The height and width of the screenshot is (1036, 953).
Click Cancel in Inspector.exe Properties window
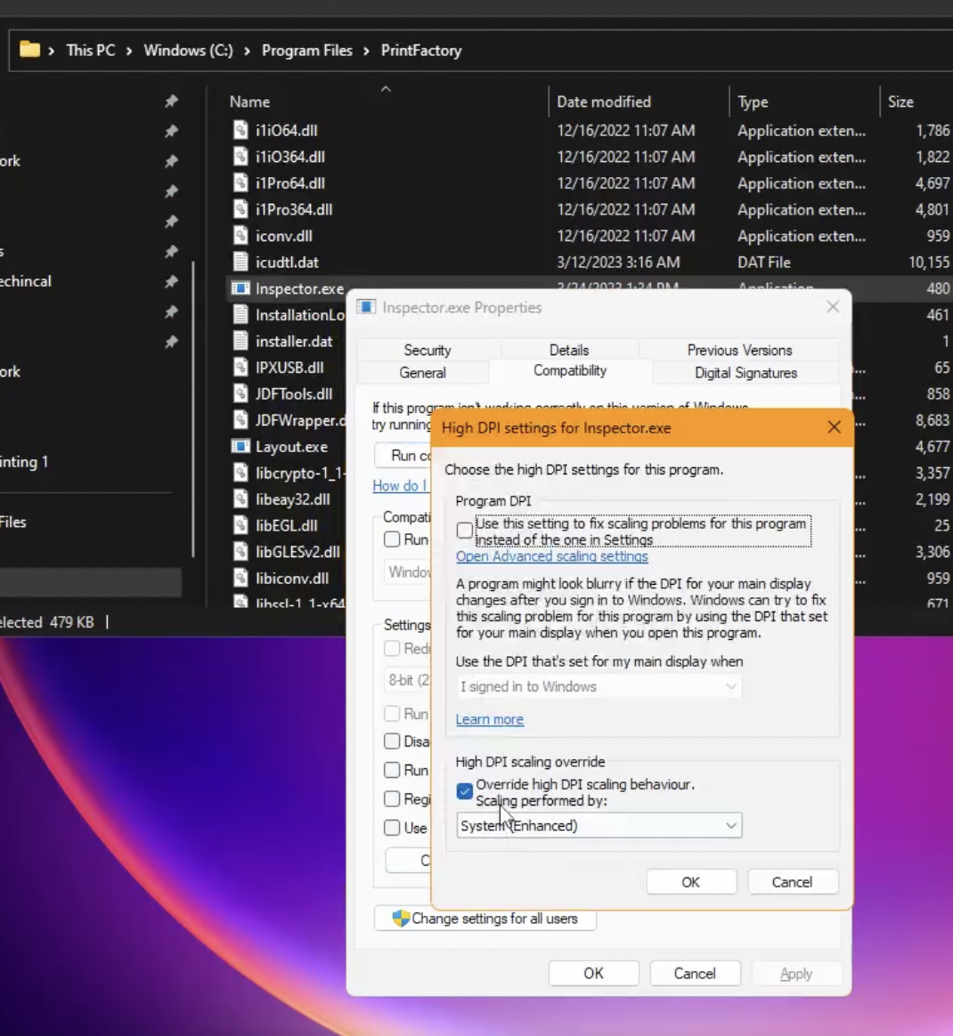pyautogui.click(x=695, y=973)
